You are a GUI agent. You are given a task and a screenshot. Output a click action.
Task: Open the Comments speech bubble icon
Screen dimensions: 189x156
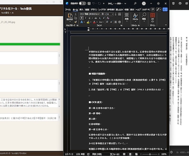coord(153,9)
